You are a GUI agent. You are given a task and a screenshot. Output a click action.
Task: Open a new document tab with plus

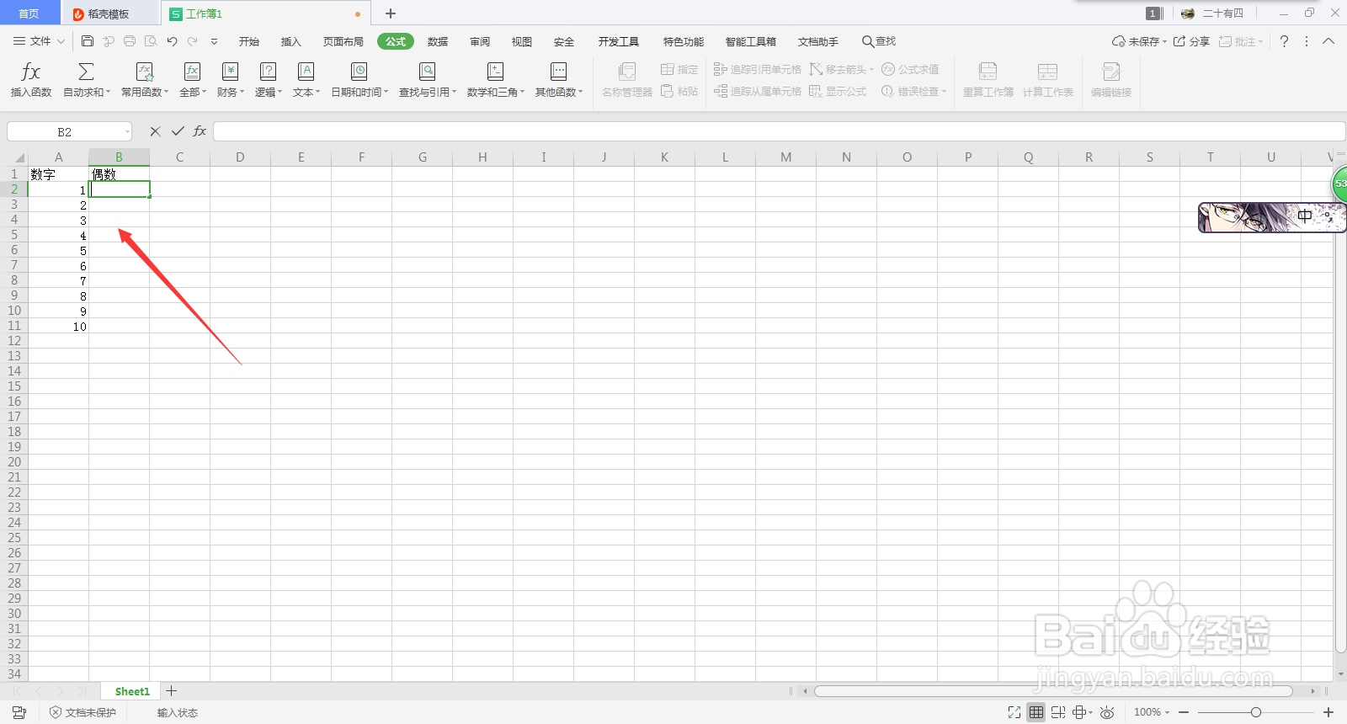(391, 13)
